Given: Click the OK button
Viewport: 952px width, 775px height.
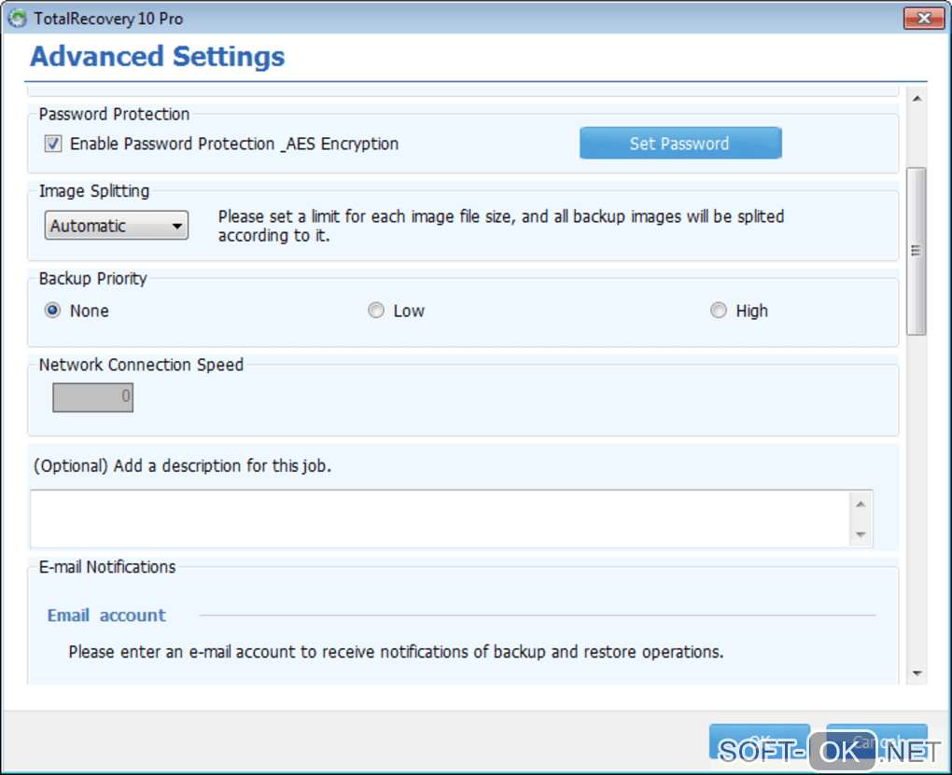Looking at the screenshot, I should (759, 742).
